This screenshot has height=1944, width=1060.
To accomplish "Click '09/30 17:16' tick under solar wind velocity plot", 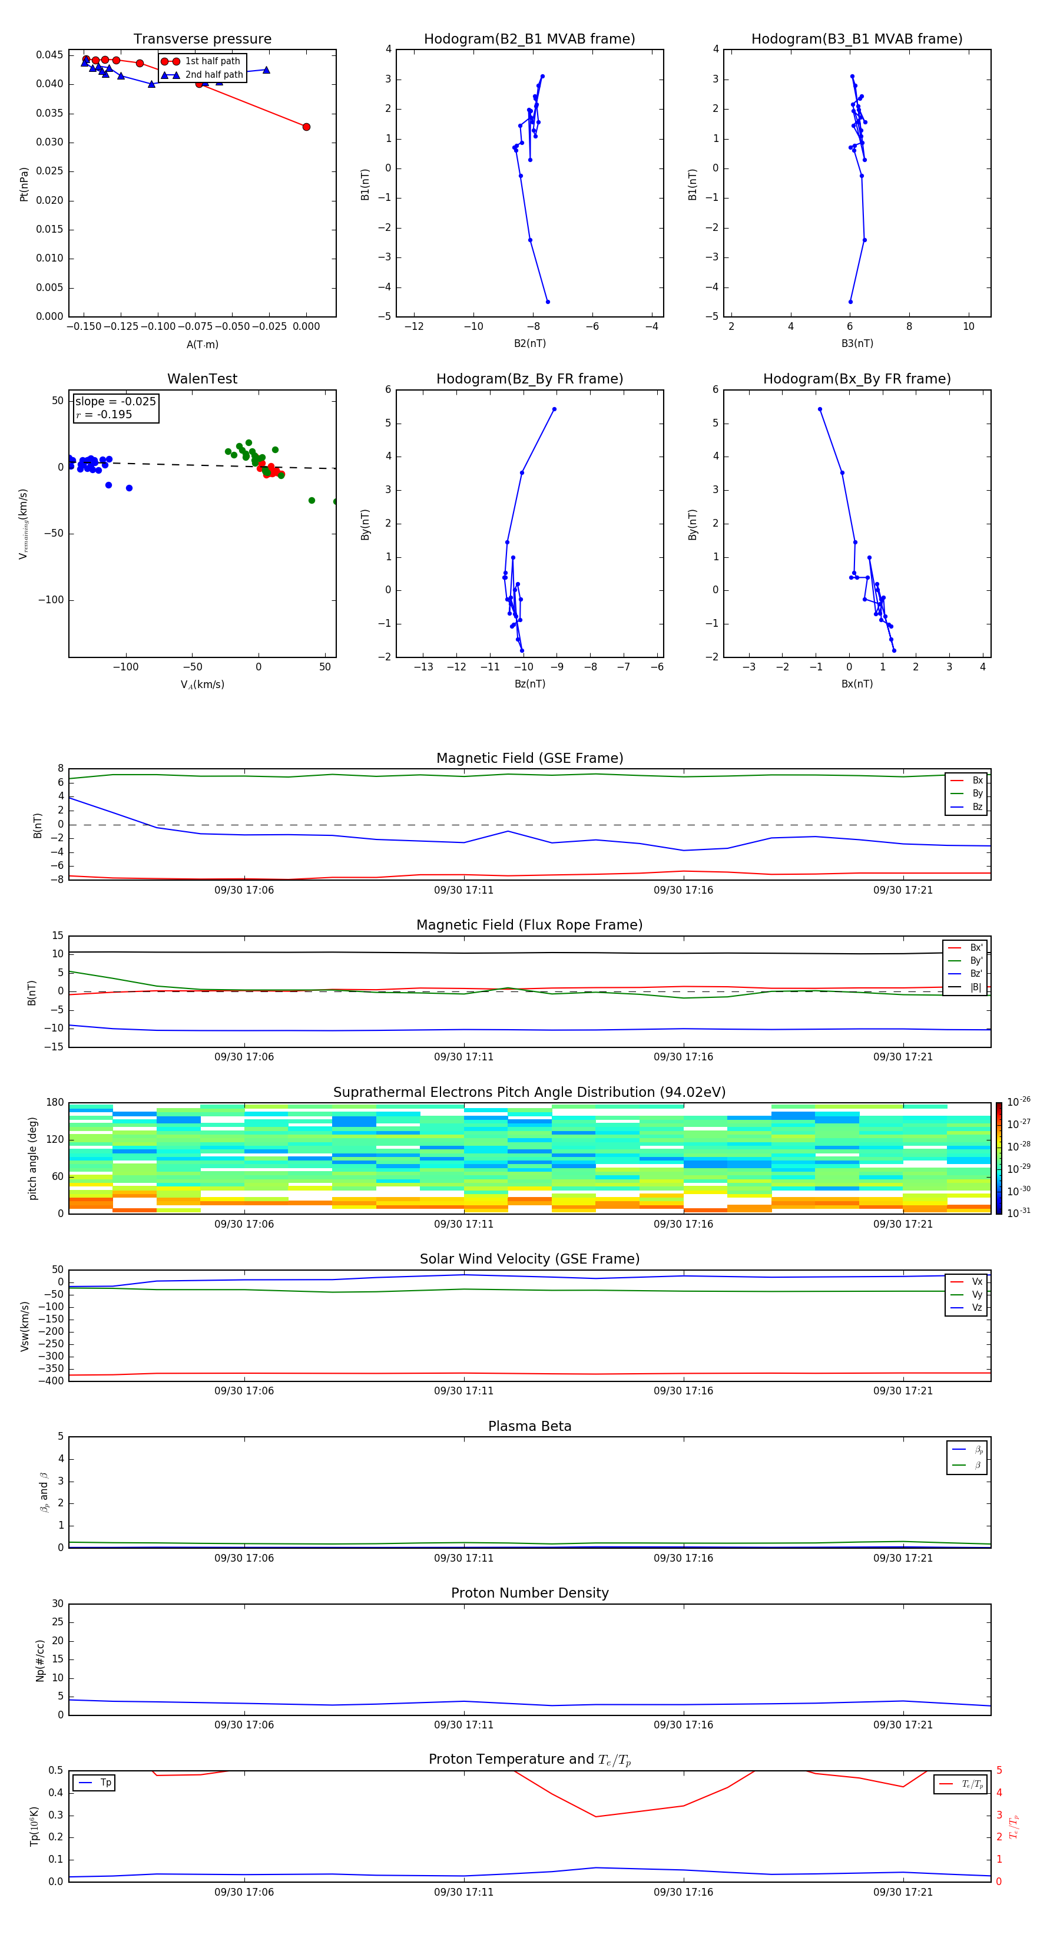I will pos(684,1391).
